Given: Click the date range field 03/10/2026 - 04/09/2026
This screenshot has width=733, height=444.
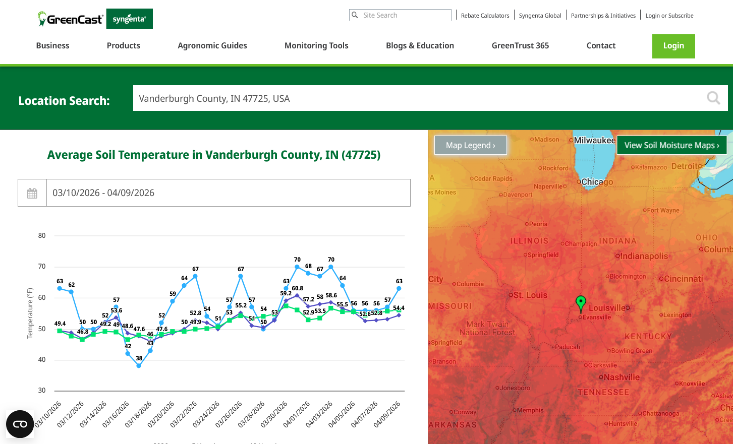Looking at the screenshot, I should (x=228, y=193).
